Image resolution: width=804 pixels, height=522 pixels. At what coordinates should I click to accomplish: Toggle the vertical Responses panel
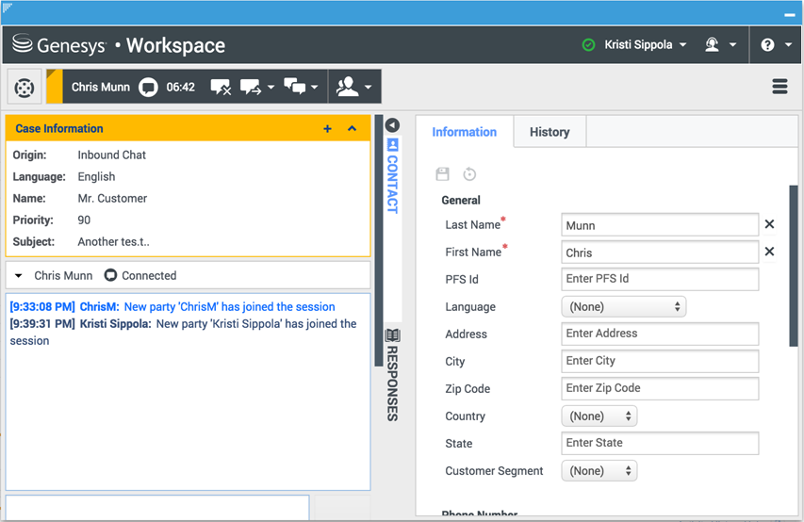point(392,374)
